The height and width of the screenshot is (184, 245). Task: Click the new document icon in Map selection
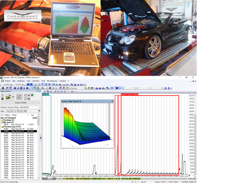click(3, 95)
